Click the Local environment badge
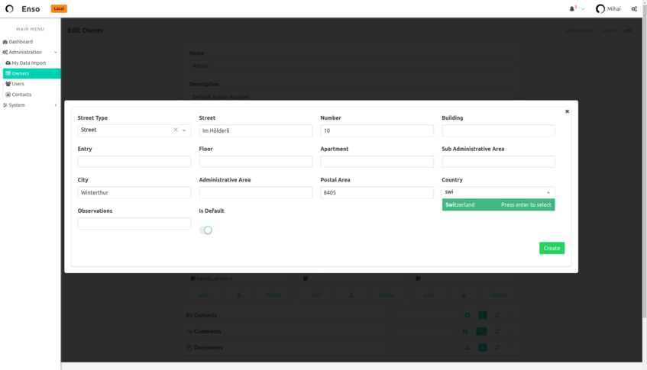The image size is (647, 370). (x=59, y=8)
